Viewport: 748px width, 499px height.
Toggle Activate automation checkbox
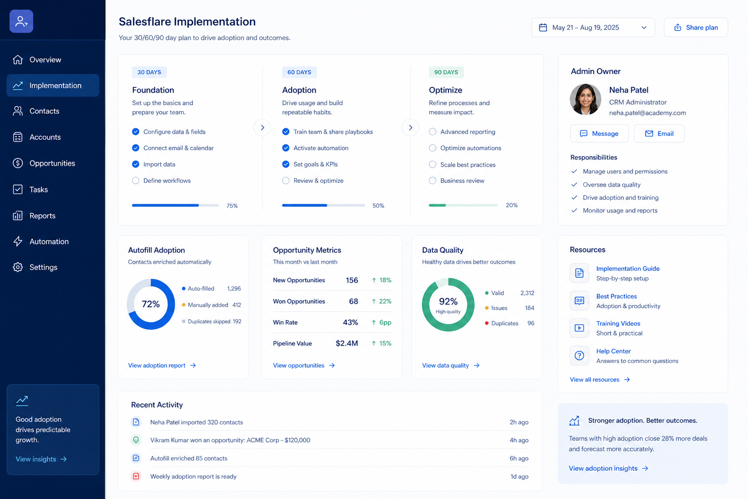(286, 148)
